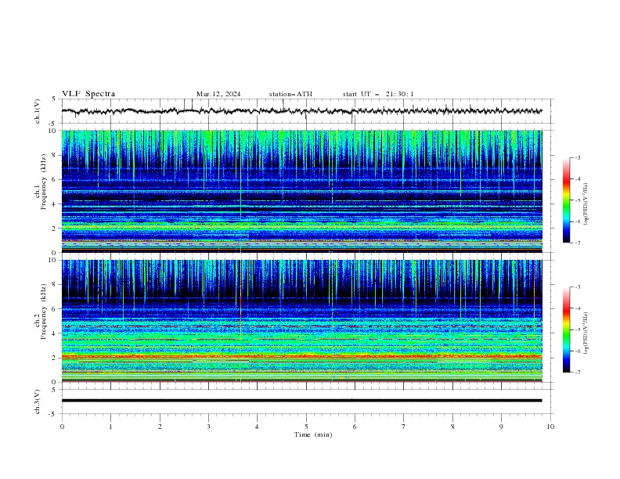Image resolution: width=620 pixels, height=479 pixels.
Task: Click the red 2 kHz band in ch.2 spectrogram
Action: click(x=301, y=356)
